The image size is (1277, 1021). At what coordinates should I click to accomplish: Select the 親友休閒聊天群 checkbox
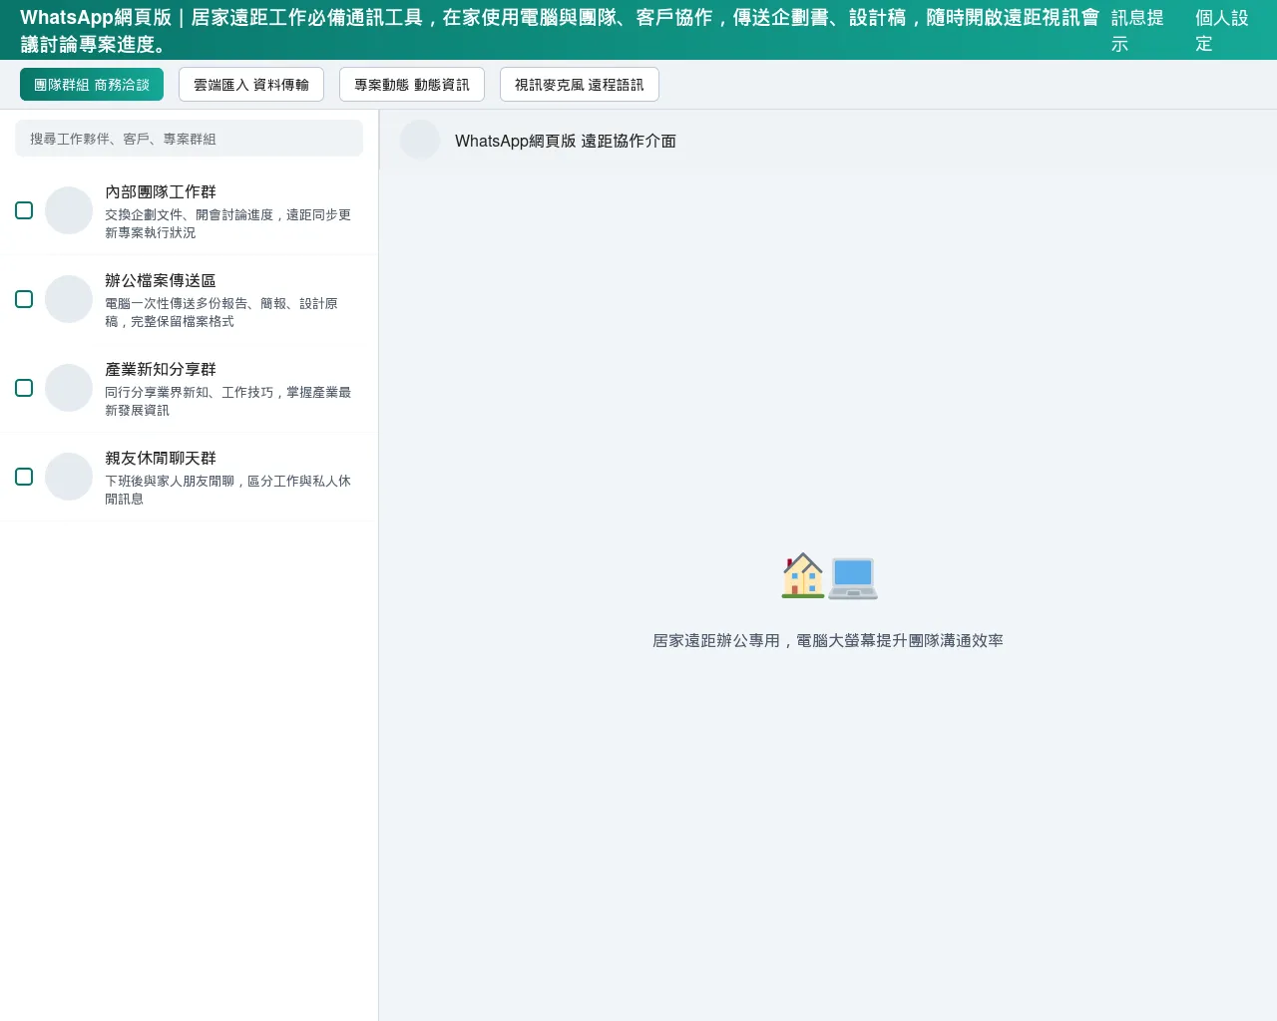(x=24, y=477)
